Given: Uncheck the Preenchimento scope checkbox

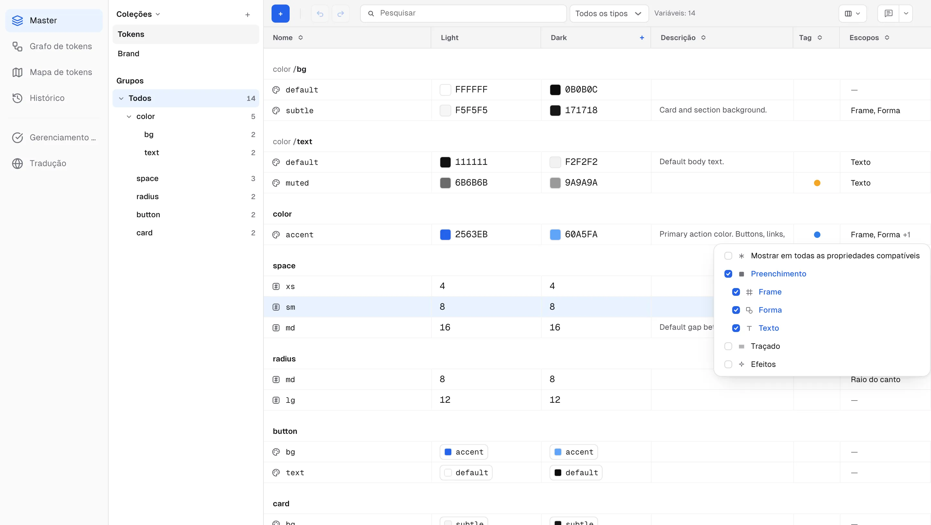Looking at the screenshot, I should point(728,274).
